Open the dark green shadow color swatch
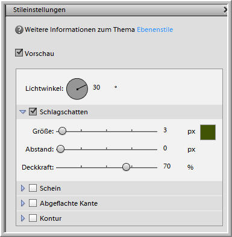This screenshot has height=237, width=232. (208, 132)
